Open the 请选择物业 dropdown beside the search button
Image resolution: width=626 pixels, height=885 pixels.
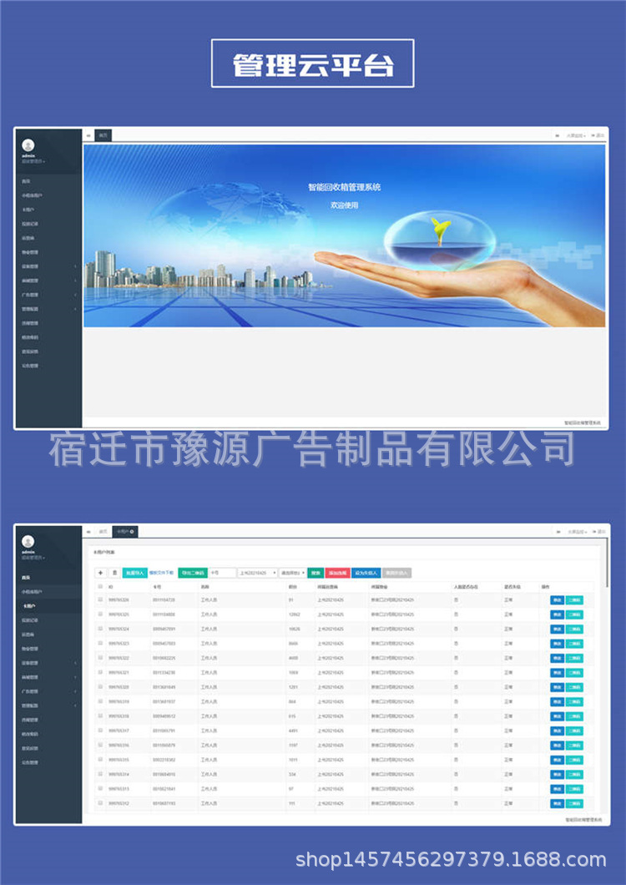tap(292, 573)
